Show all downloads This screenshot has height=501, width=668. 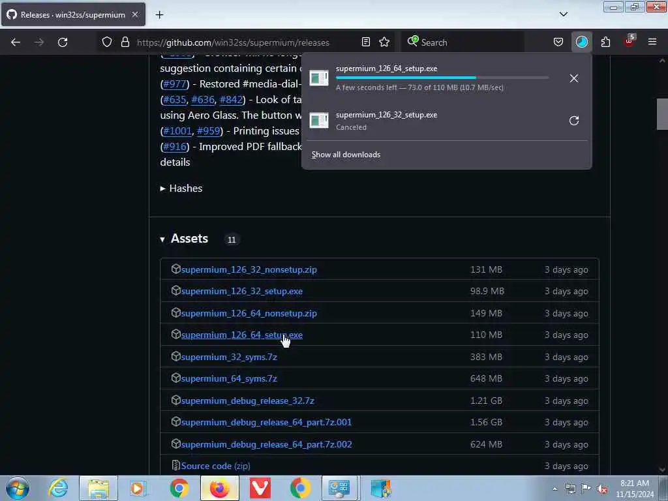pos(346,155)
